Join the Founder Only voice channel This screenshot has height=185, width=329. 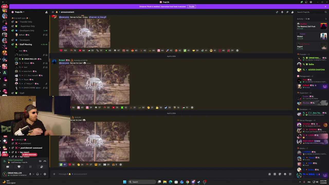pos(26,22)
